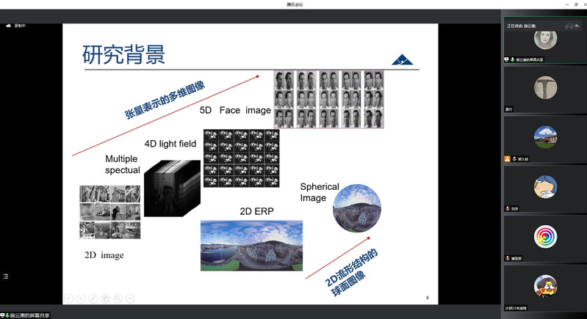587x319 pixels.
Task: Click the bottom-left screen sharing name label
Action: coord(29,315)
